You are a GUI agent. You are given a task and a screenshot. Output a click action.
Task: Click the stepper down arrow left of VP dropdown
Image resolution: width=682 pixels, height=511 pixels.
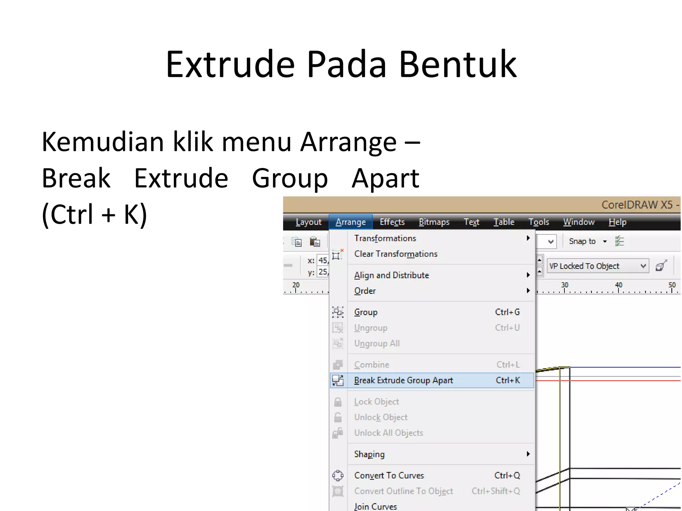point(539,272)
